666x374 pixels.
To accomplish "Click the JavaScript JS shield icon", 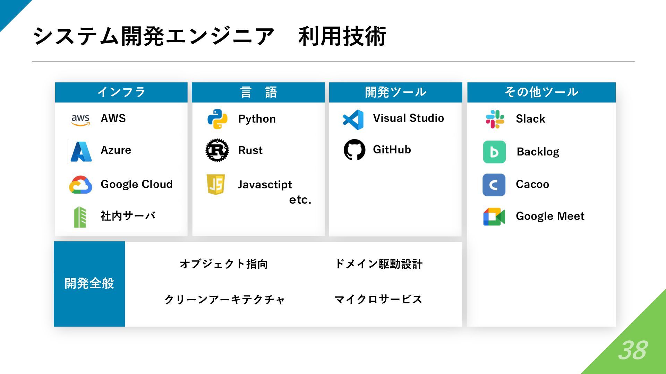I will (x=216, y=184).
